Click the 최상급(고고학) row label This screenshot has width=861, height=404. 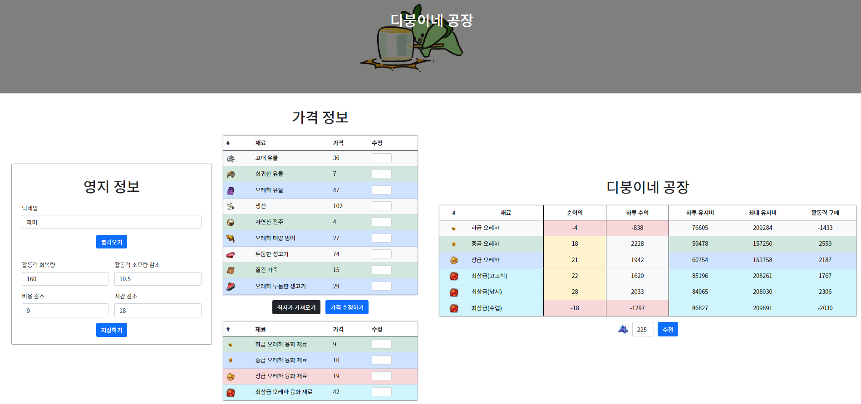489,276
